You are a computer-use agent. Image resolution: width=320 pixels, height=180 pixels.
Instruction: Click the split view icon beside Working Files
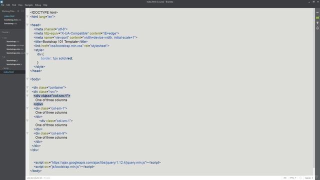click(x=22, y=11)
